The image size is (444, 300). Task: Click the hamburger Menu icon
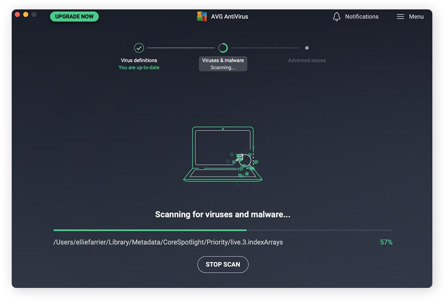coord(400,16)
